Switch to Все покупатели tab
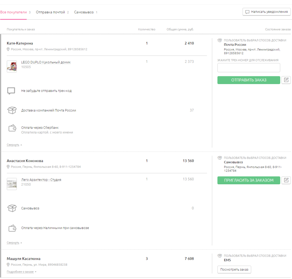292x279 pixels. tap(14, 13)
